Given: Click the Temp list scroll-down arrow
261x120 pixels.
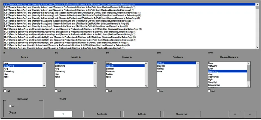Looking at the screenshot, I should [44, 86].
